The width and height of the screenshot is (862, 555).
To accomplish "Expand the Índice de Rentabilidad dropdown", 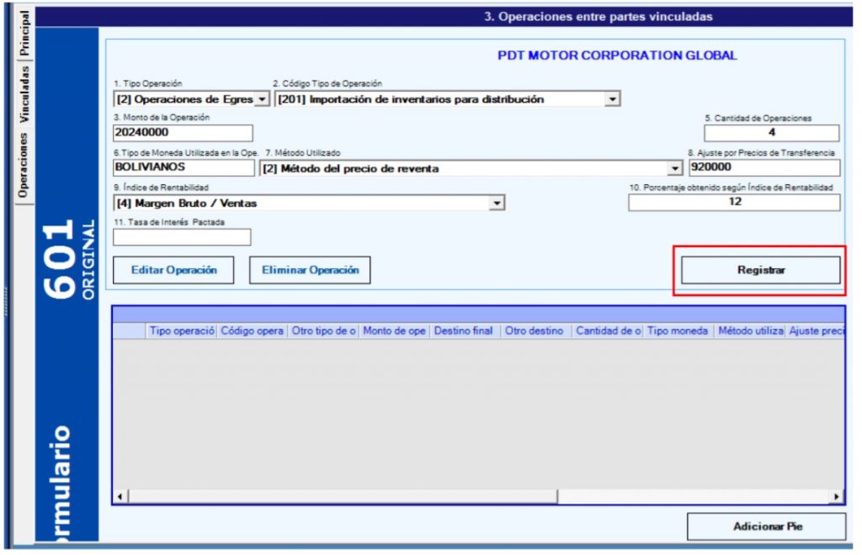I will click(x=497, y=203).
